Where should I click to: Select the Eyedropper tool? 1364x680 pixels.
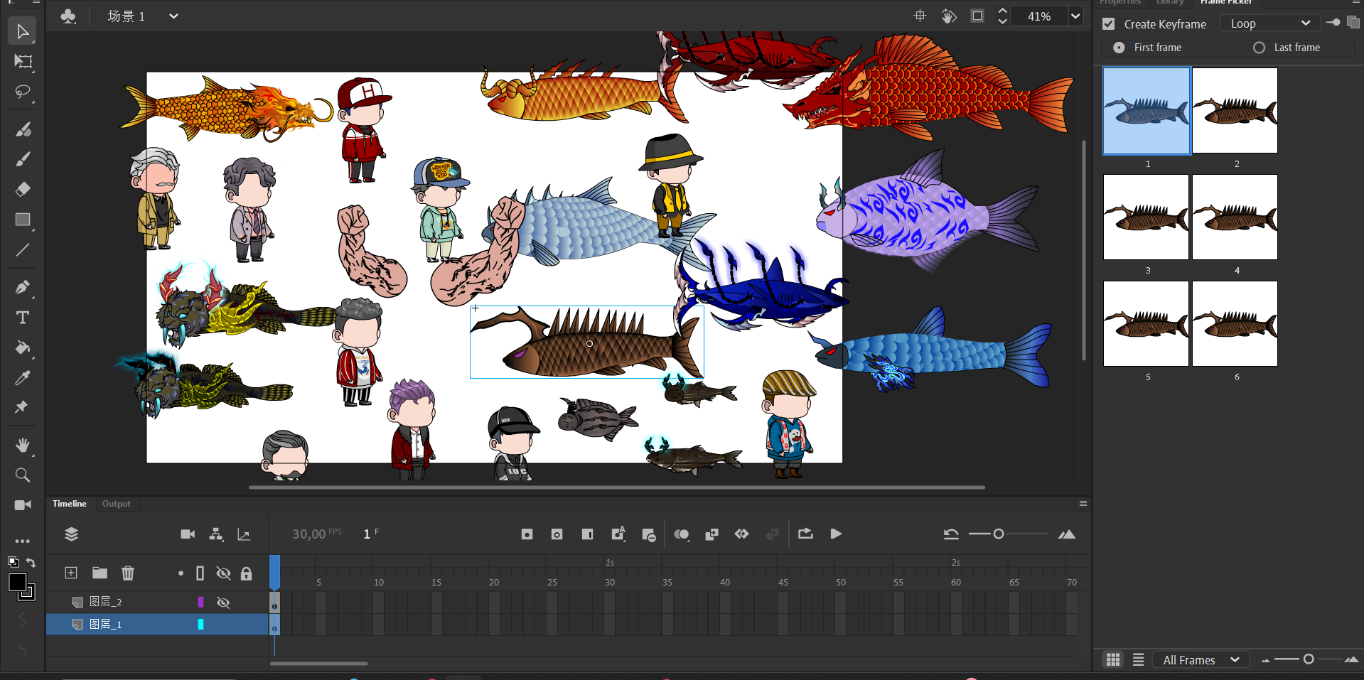23,378
